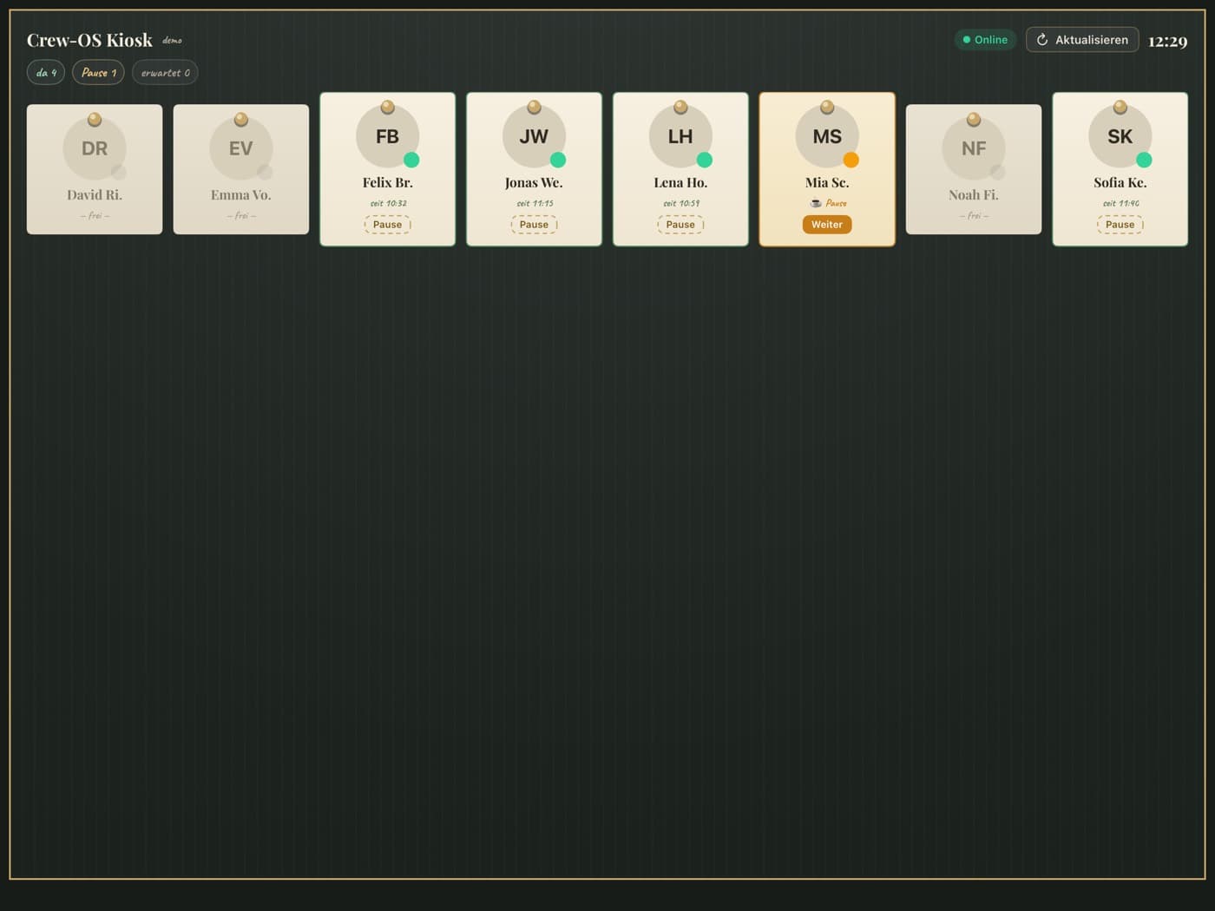This screenshot has width=1215, height=911.
Task: Select the 'Pause 1' filter chip
Action: [98, 73]
